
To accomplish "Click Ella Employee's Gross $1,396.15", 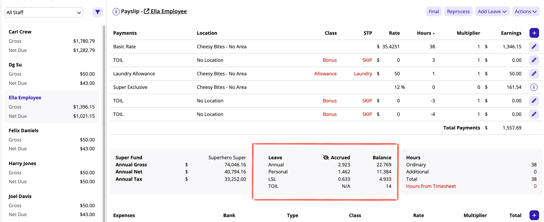I will (84, 107).
